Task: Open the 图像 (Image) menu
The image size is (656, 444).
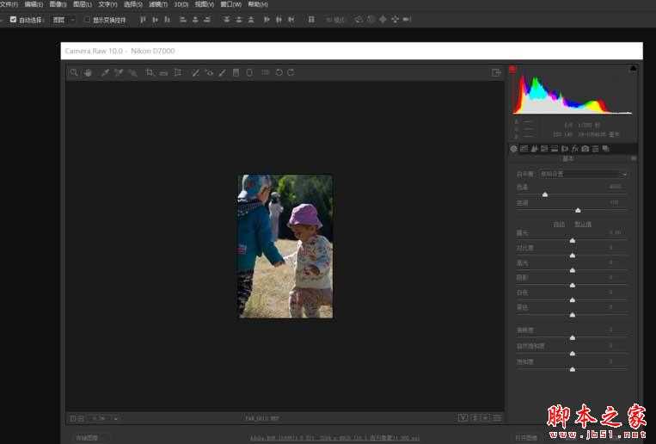Action: [x=58, y=4]
